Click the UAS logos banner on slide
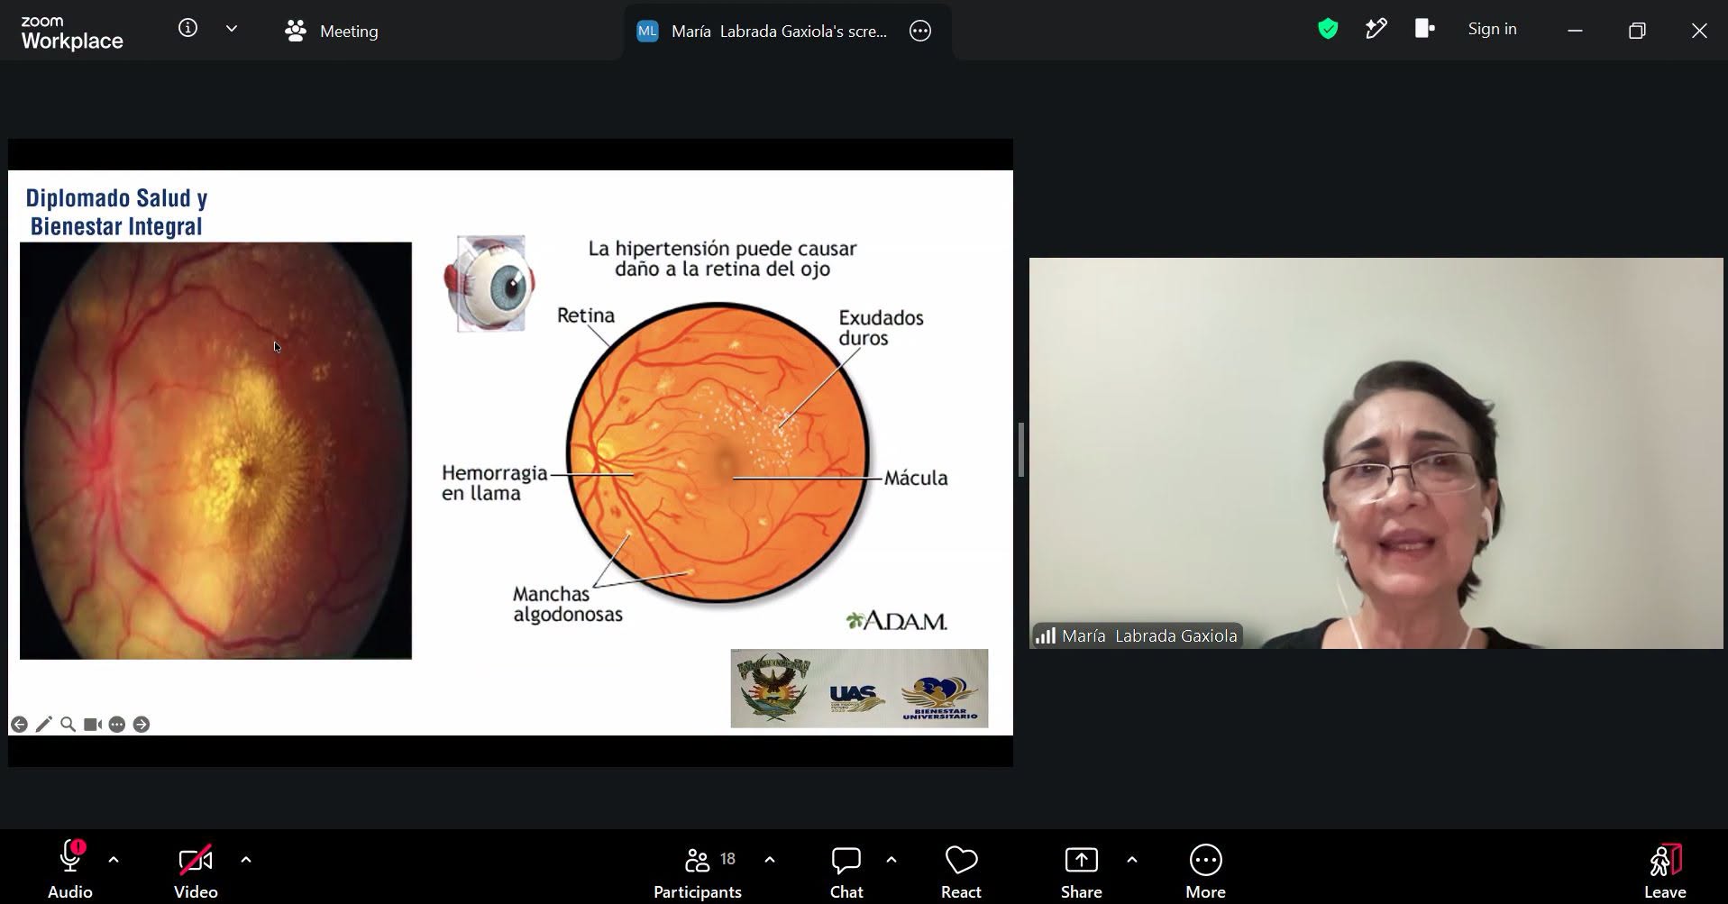The image size is (1728, 904). pyautogui.click(x=859, y=688)
